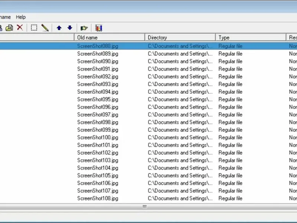Open the Help menu
The image size is (297, 223).
tap(21, 17)
